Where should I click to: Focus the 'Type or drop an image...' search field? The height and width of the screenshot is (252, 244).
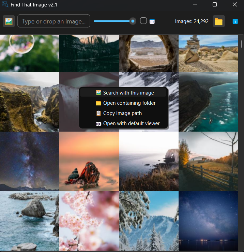(x=54, y=21)
